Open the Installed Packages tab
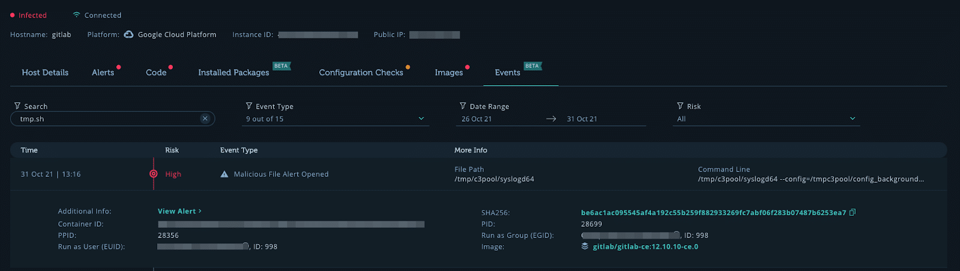Screen dimensions: 960x271 (x=234, y=73)
